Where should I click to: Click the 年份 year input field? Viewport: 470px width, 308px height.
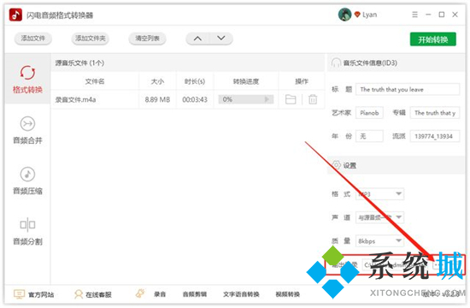369,136
